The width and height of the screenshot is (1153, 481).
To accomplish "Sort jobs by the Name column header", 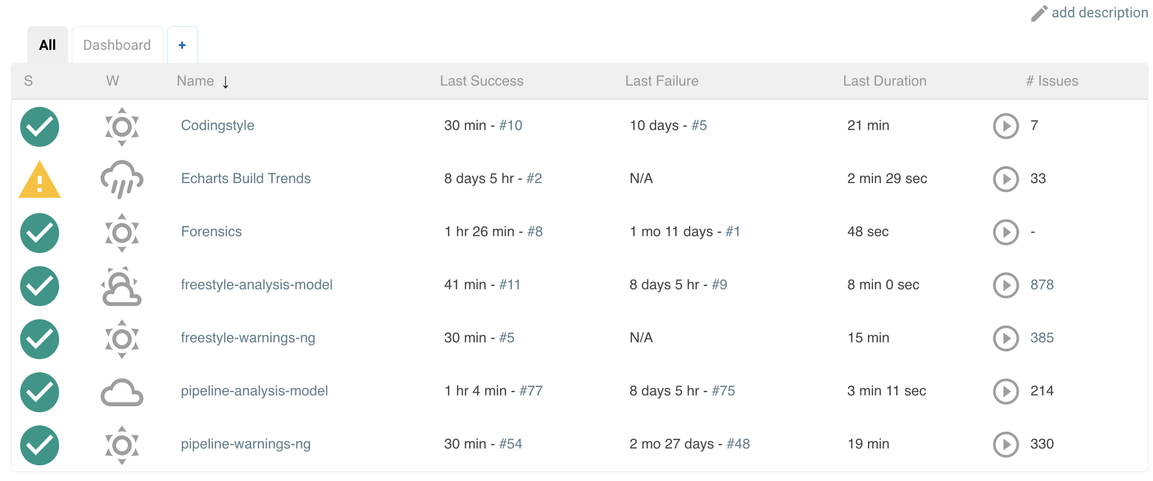I will (x=195, y=81).
